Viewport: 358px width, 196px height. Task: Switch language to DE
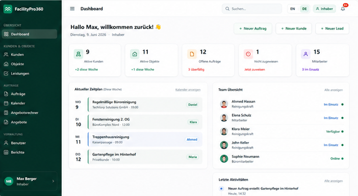[x=304, y=9]
